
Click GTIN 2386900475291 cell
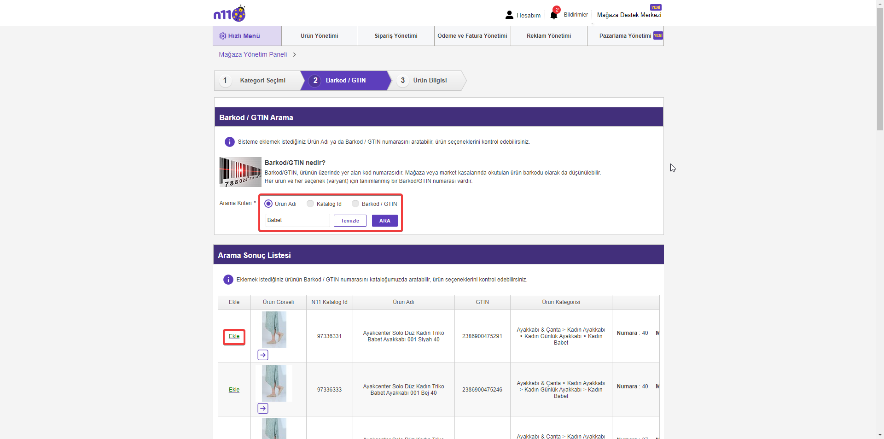482,336
